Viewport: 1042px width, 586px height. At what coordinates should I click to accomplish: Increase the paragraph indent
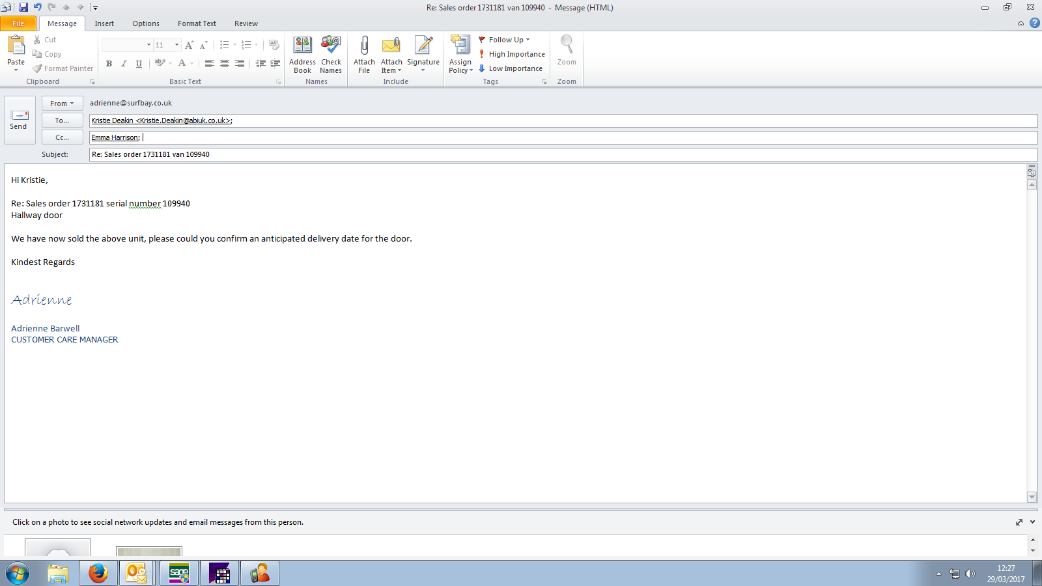click(x=275, y=63)
